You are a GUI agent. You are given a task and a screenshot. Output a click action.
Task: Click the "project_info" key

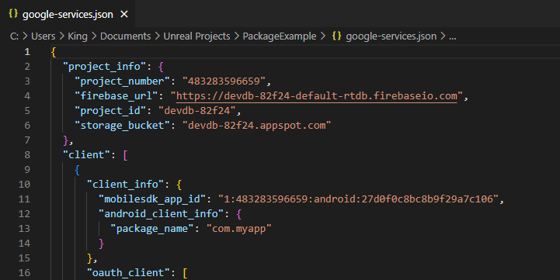(x=104, y=67)
